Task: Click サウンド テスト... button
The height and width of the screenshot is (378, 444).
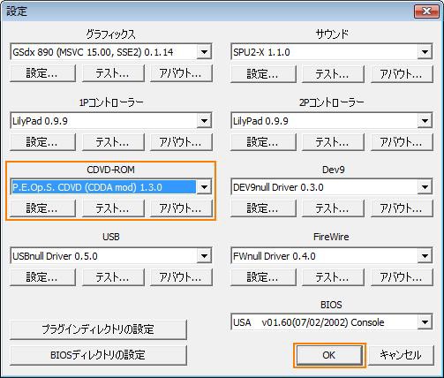Action: 334,73
